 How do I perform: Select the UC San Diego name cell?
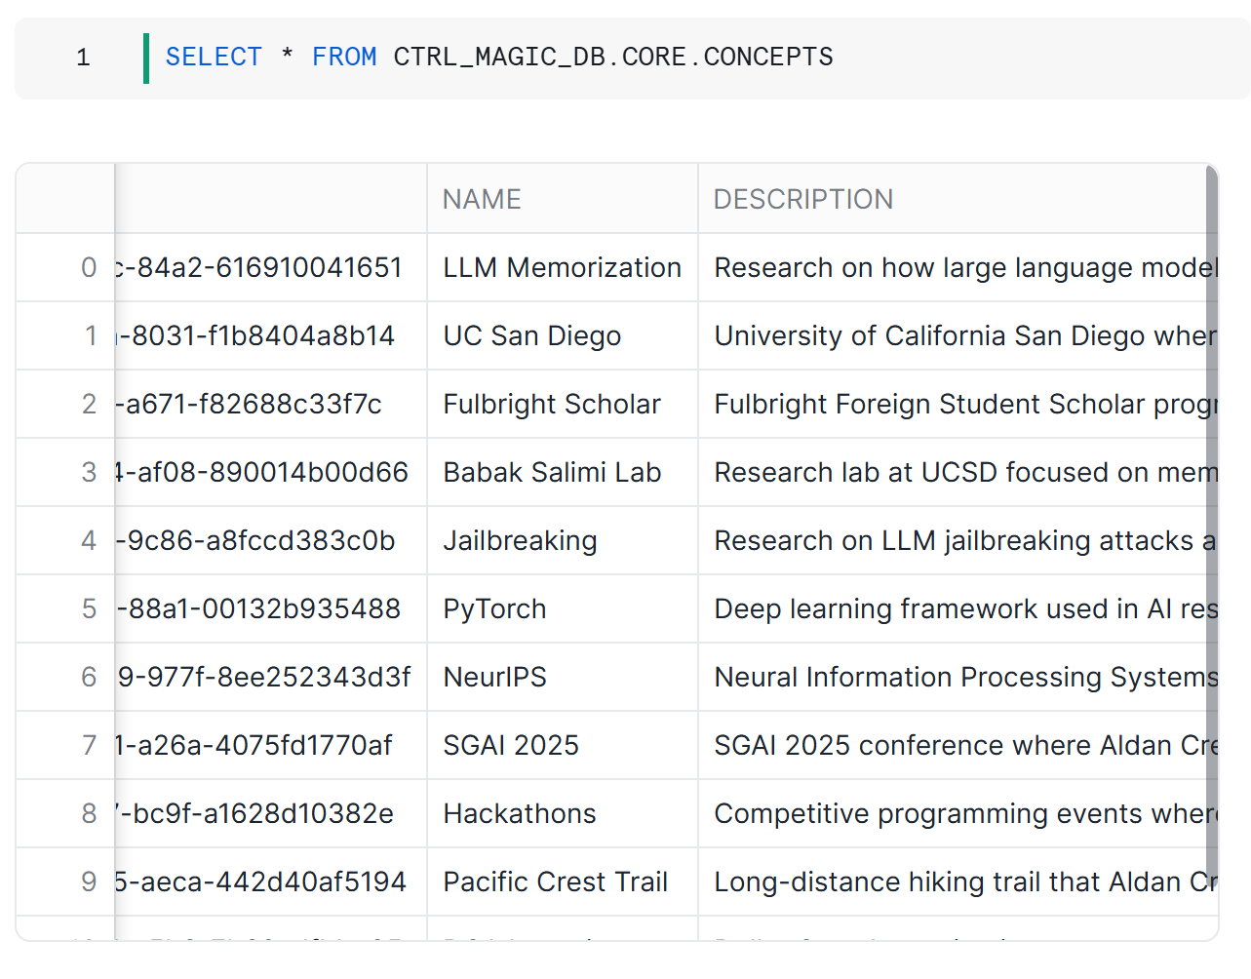coord(532,335)
